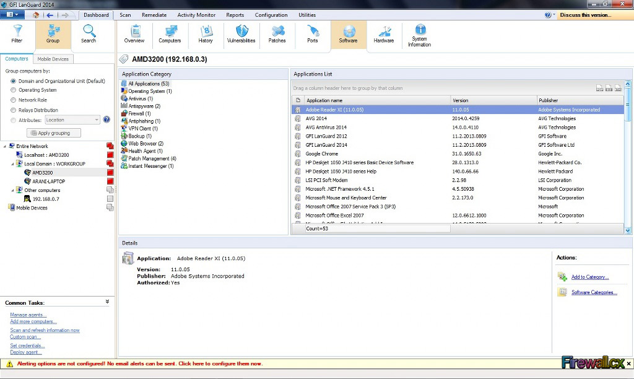The image size is (634, 379).
Task: Go forward using the forward arrow
Action: point(65,15)
